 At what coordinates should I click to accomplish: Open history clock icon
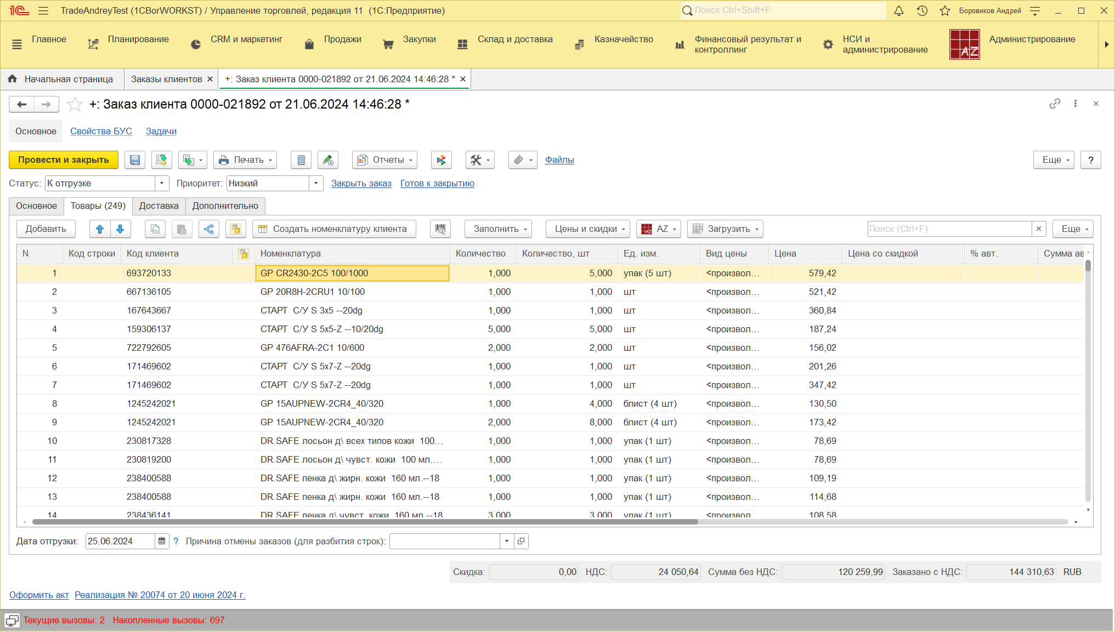pyautogui.click(x=922, y=11)
